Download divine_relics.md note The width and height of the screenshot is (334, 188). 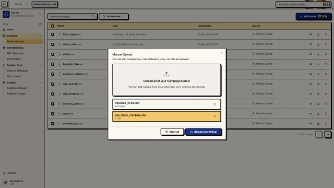coord(318,44)
